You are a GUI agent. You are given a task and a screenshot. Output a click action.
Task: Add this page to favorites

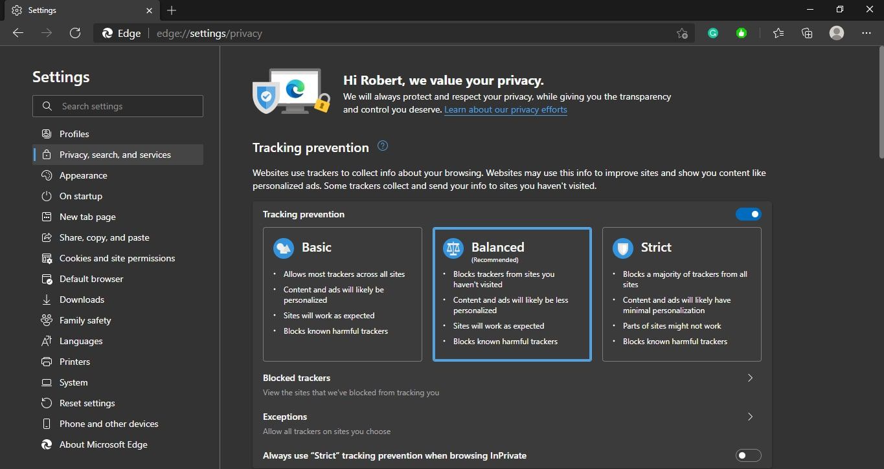click(682, 34)
